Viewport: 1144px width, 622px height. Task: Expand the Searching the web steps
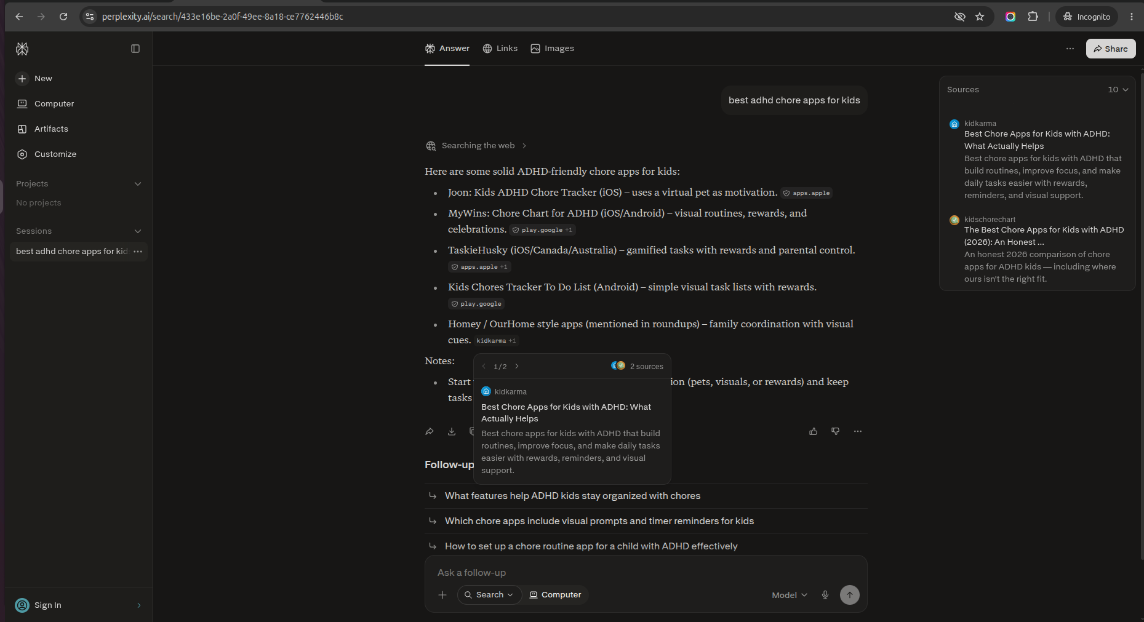[476, 146]
